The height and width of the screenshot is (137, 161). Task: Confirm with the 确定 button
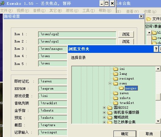tap(125, 134)
